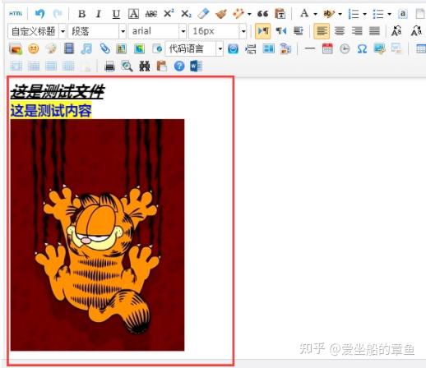Toggle subscript formatting
Screen dimensions: 426x368
pyautogui.click(x=187, y=14)
